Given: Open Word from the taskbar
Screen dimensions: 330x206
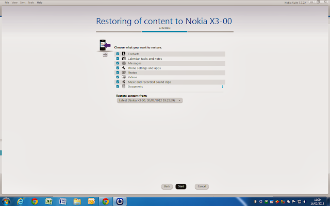Looking at the screenshot, I should (63, 201).
